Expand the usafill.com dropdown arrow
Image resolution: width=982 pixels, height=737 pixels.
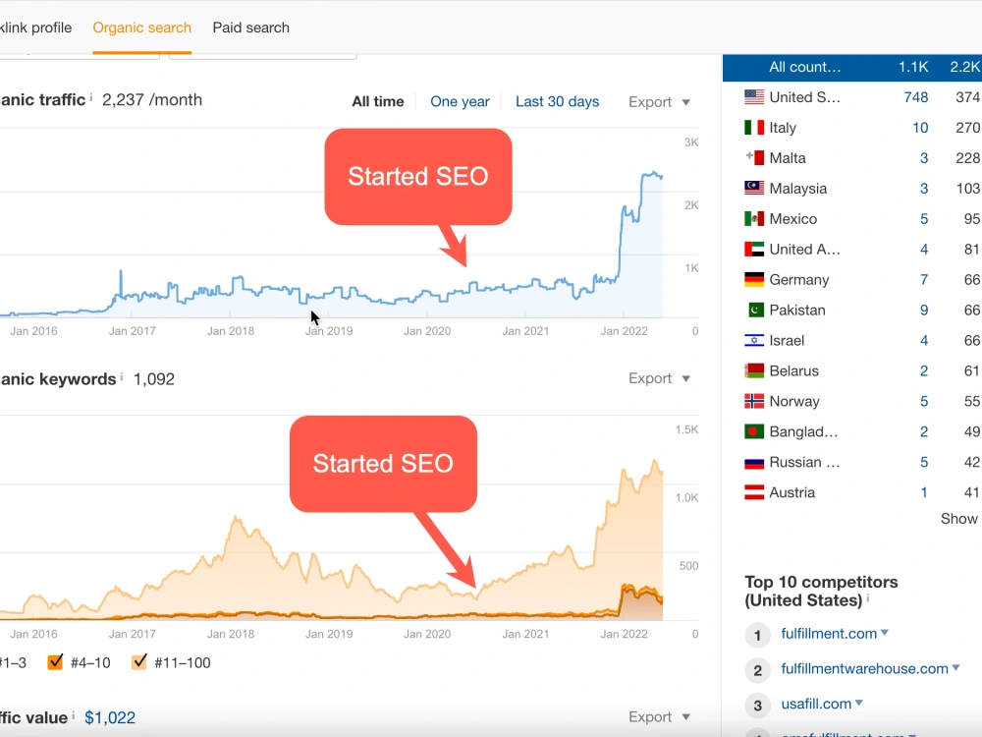click(858, 704)
